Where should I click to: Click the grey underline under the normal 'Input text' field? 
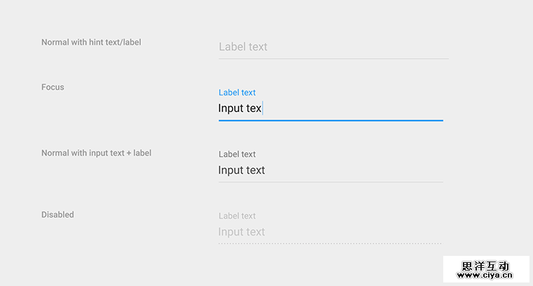[x=330, y=182]
